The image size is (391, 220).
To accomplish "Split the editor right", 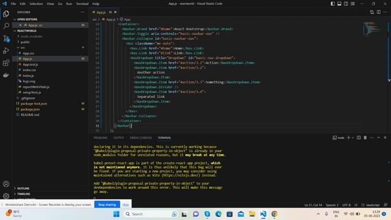I will pyautogui.click(x=379, y=12).
